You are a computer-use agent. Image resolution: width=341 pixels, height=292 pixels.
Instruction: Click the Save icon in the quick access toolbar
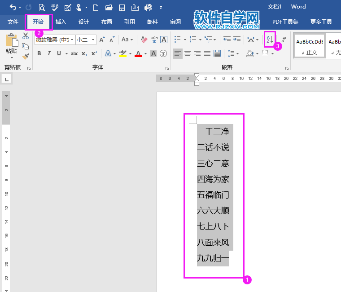(x=122, y=7)
